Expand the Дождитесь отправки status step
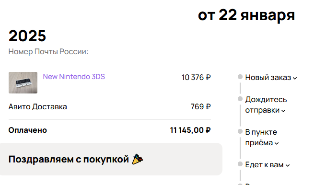The image size is (314, 185). coord(266,104)
